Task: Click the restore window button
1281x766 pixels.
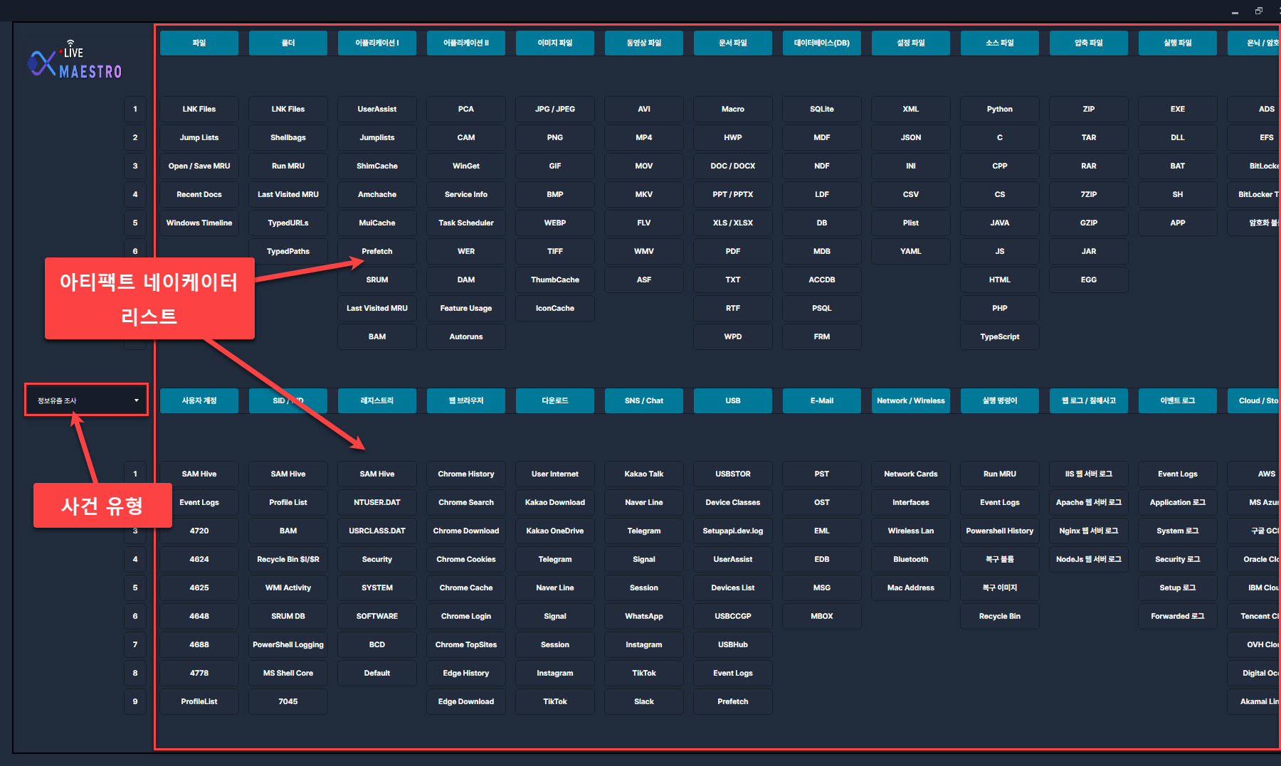Action: (1258, 11)
